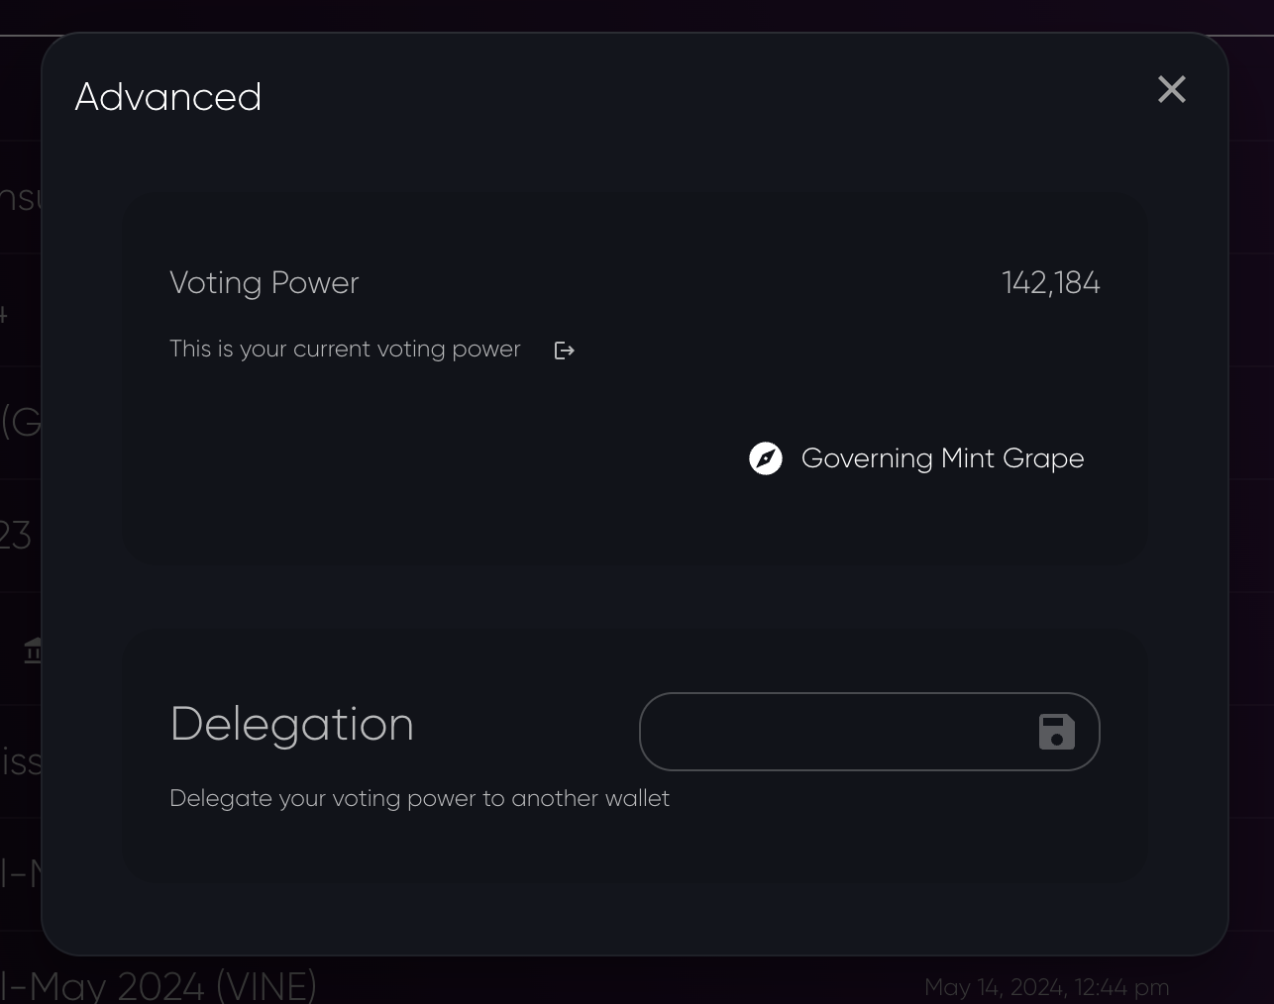Click the compass icon beside Governing Mint
The height and width of the screenshot is (1004, 1274).
[x=766, y=458]
